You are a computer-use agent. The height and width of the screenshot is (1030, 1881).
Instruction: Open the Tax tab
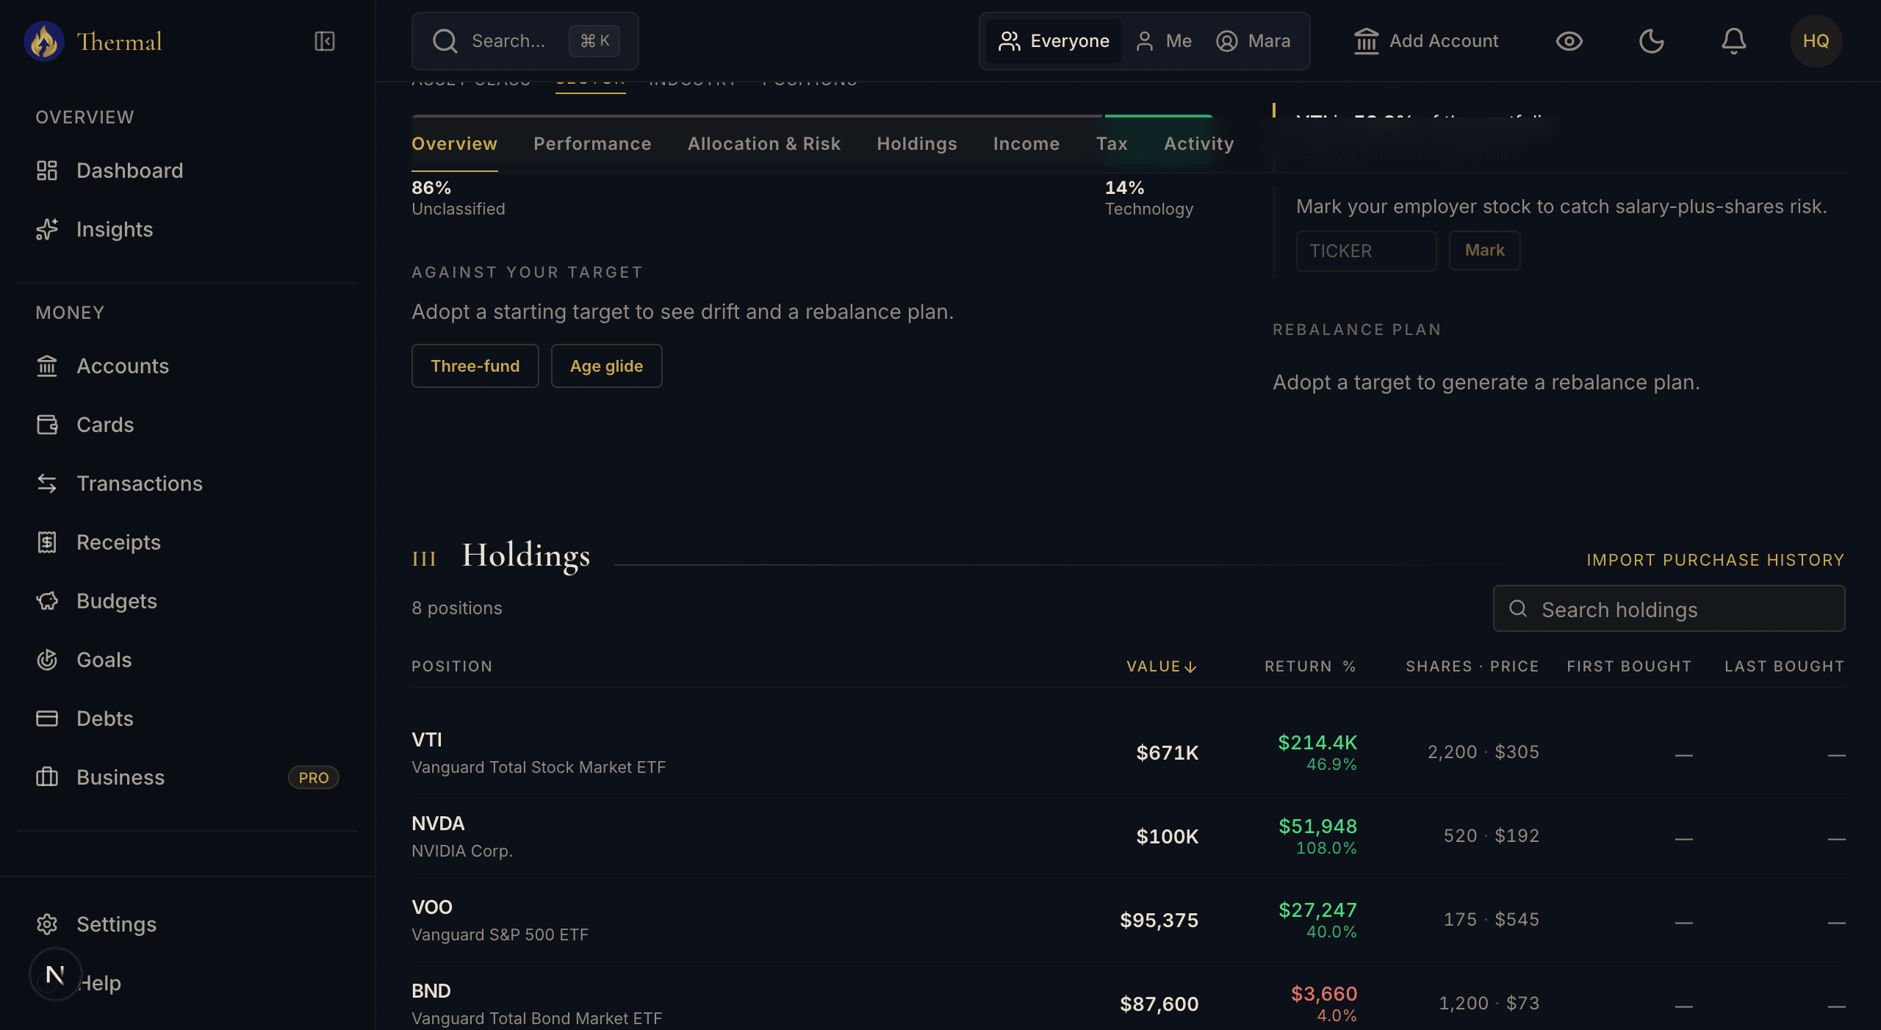(1112, 144)
